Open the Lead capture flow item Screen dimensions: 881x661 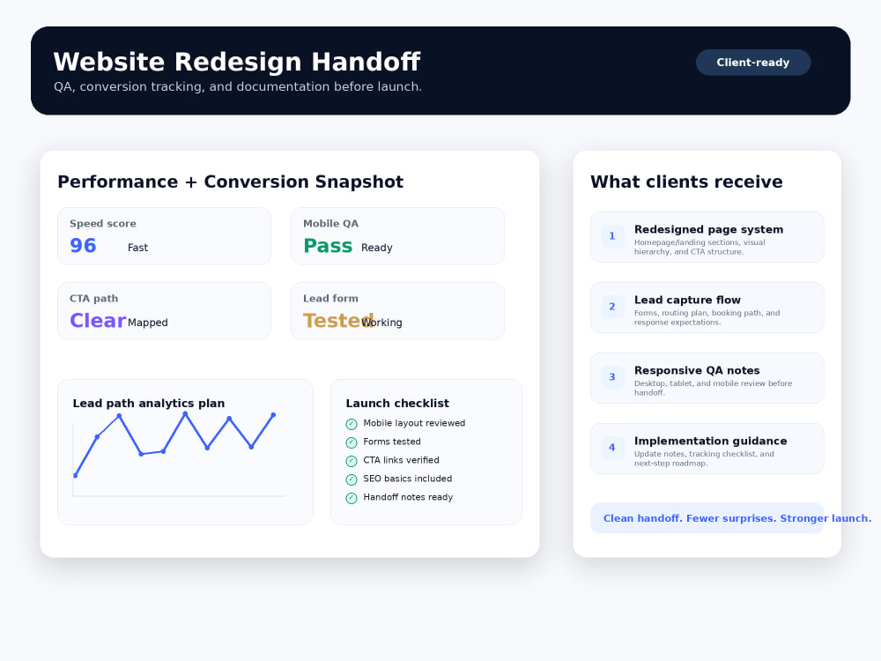[x=707, y=308]
